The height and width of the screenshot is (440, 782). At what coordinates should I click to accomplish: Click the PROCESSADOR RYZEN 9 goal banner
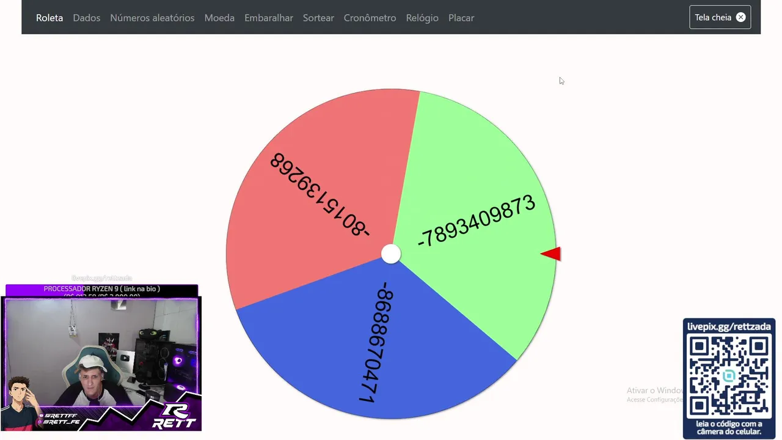pos(101,291)
